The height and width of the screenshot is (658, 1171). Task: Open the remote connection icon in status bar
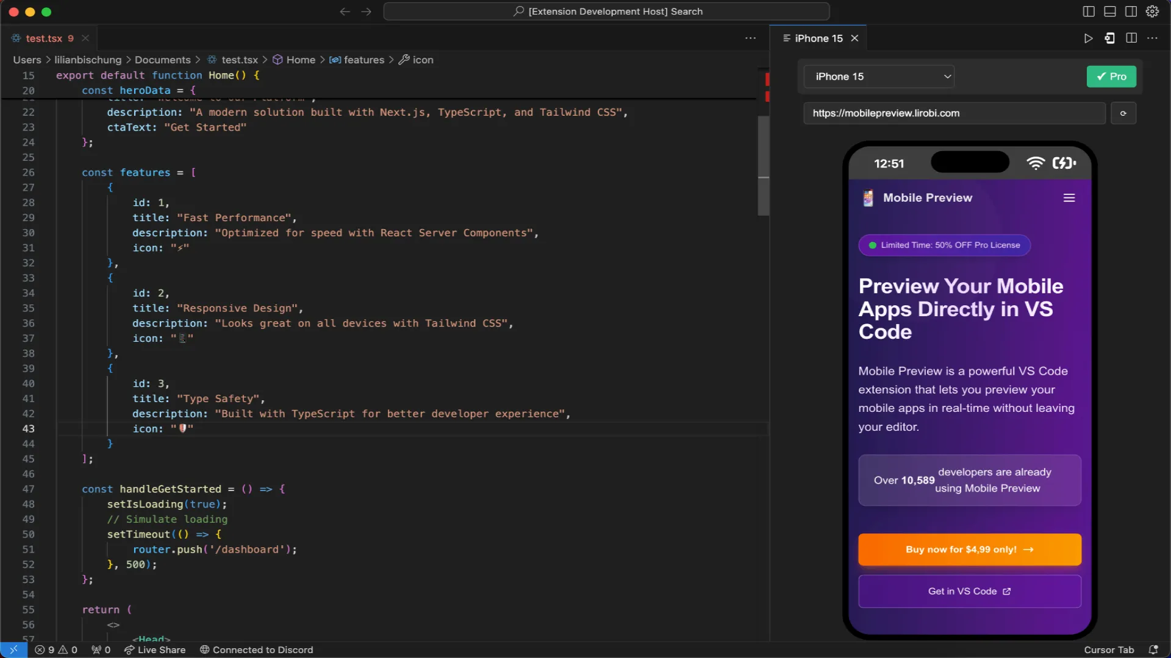(x=13, y=650)
